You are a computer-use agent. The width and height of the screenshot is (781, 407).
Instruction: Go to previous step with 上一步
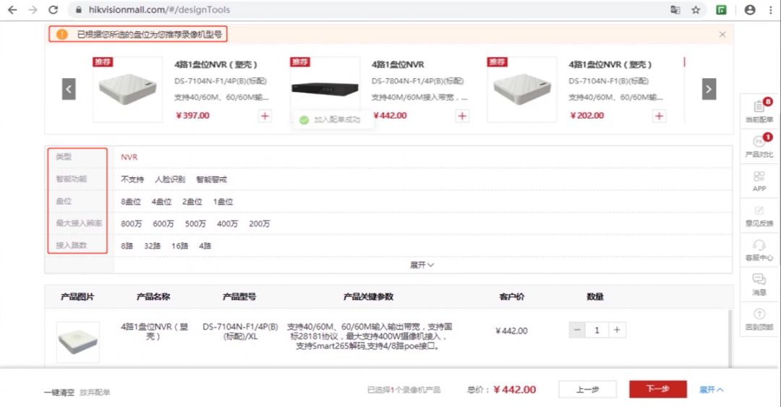[588, 390]
